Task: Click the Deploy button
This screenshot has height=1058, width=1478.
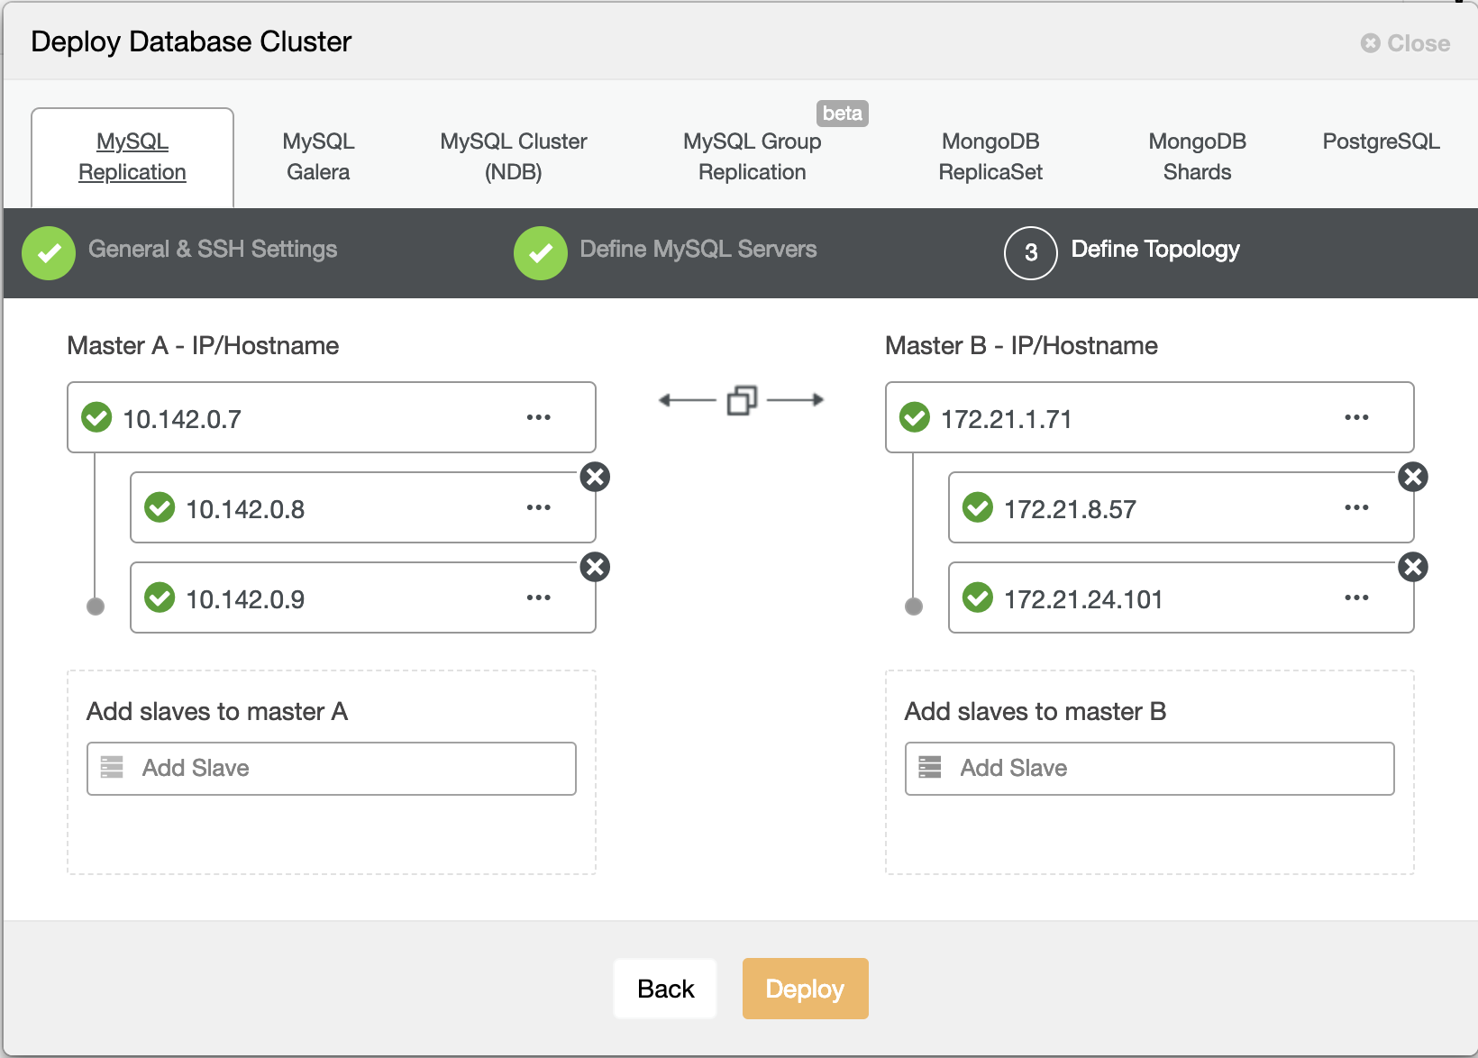Action: (x=806, y=989)
